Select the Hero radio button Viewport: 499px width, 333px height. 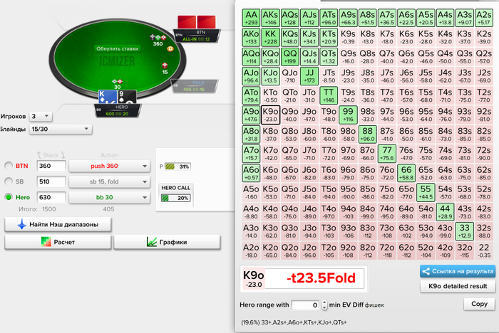click(9, 197)
